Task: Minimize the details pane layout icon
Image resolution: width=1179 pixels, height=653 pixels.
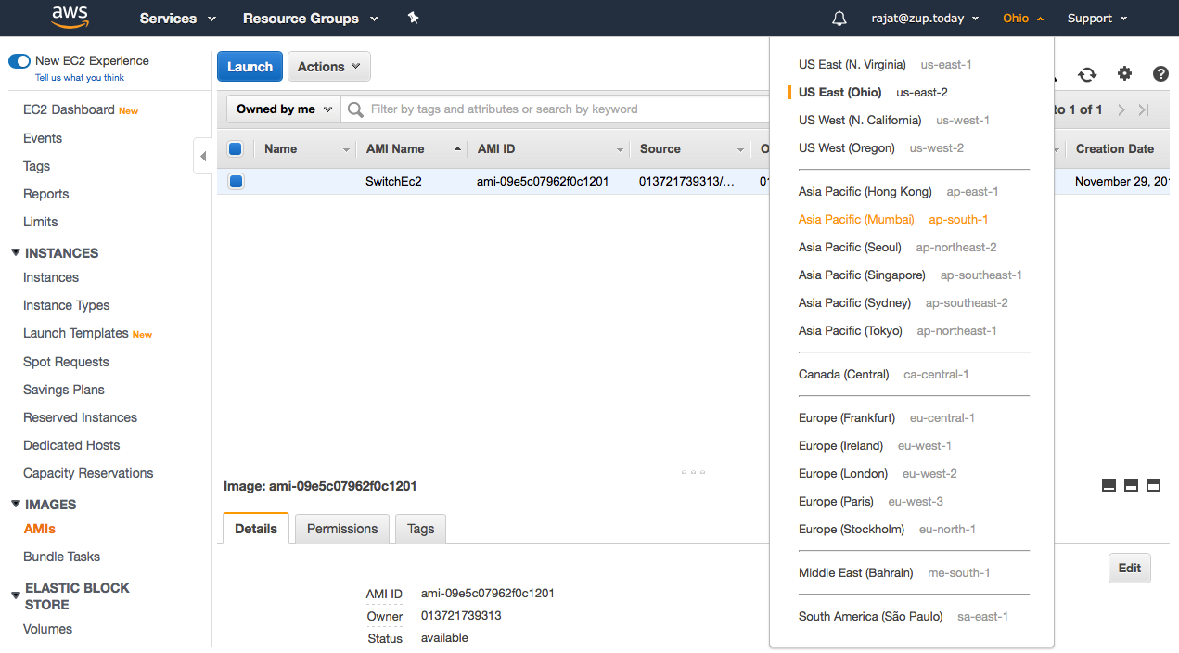Action: click(x=1109, y=485)
